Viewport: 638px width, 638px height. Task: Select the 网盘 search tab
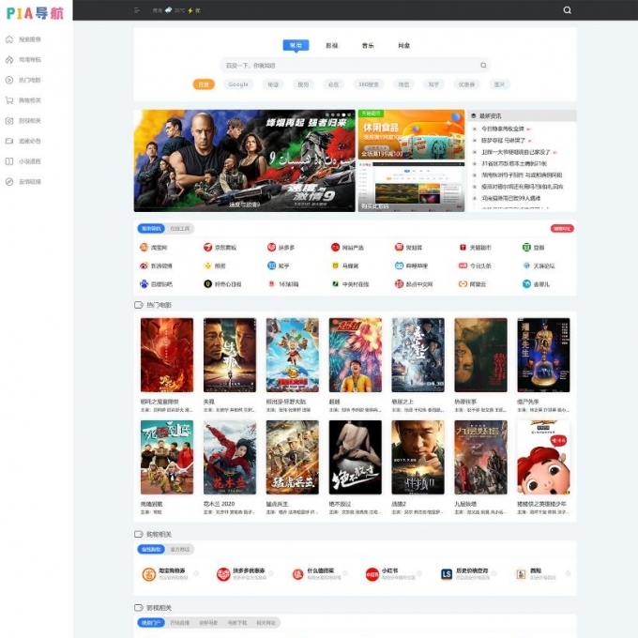point(403,45)
